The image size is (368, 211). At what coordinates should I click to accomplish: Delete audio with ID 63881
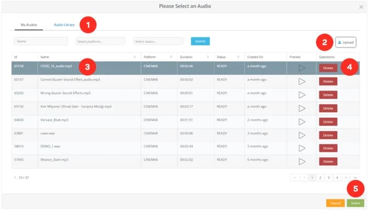[328, 135]
